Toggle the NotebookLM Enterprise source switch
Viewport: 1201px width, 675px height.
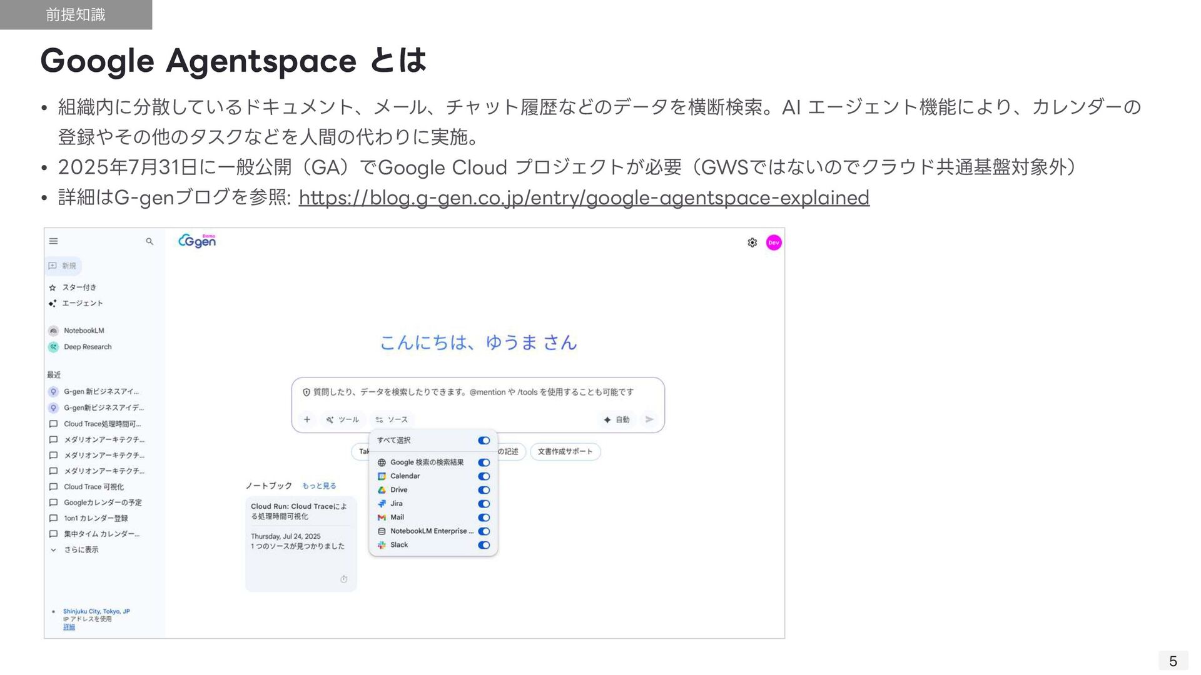click(484, 531)
